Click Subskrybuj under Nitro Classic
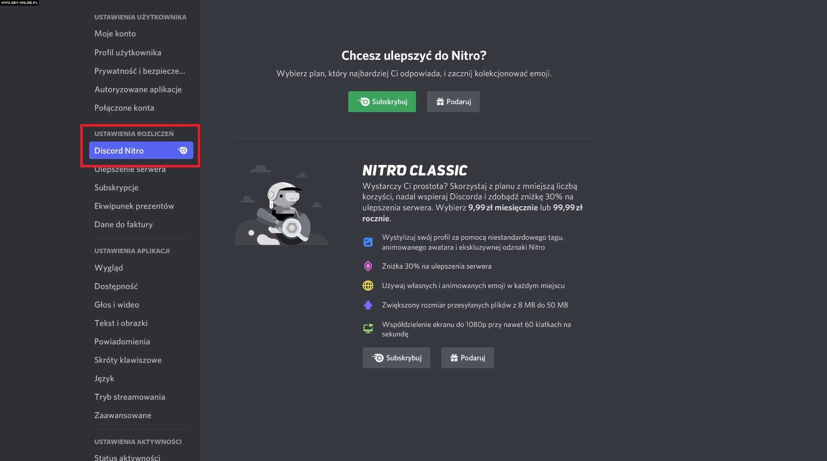The height and width of the screenshot is (461, 827). (396, 358)
